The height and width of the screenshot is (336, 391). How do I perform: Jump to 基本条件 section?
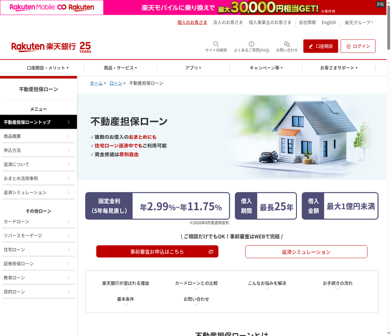125,299
